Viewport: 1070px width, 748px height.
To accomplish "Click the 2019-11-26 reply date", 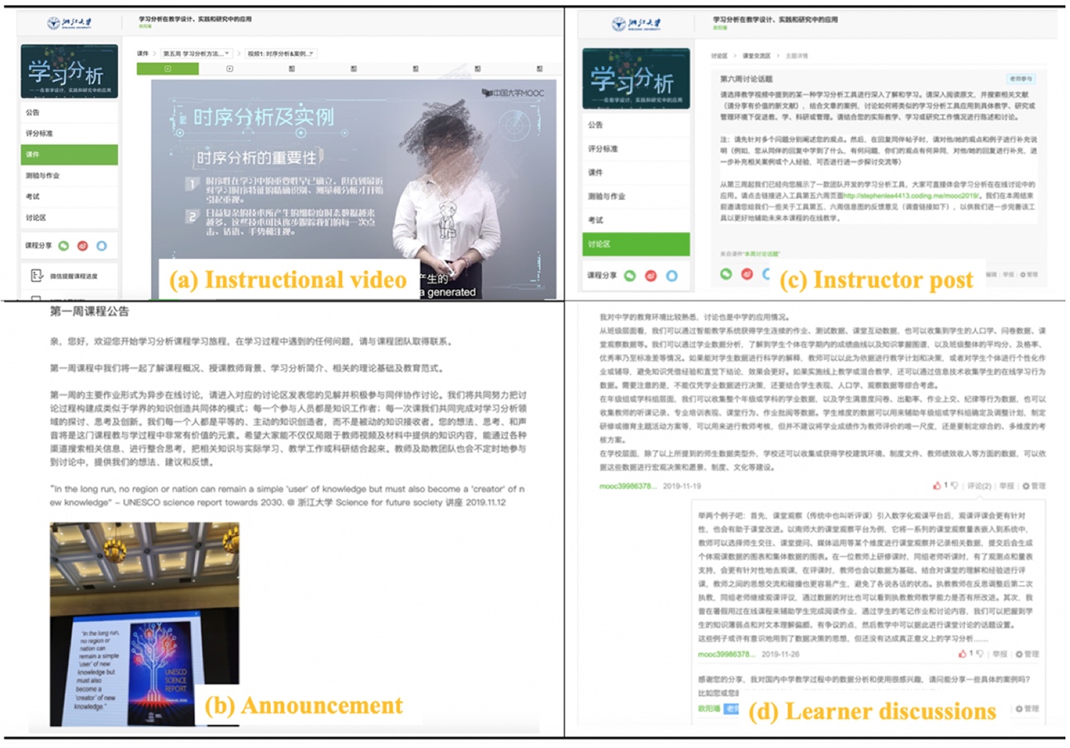I will click(779, 654).
